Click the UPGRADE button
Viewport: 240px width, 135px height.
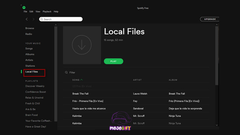[209, 19]
